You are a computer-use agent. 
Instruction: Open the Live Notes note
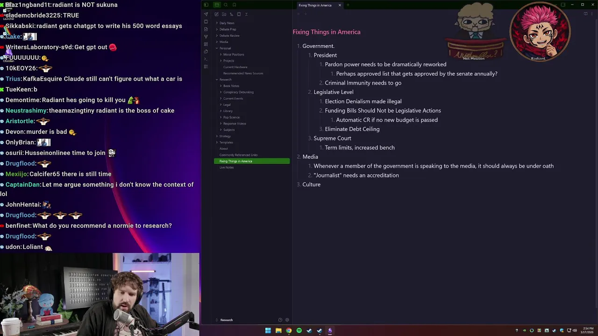(x=227, y=167)
